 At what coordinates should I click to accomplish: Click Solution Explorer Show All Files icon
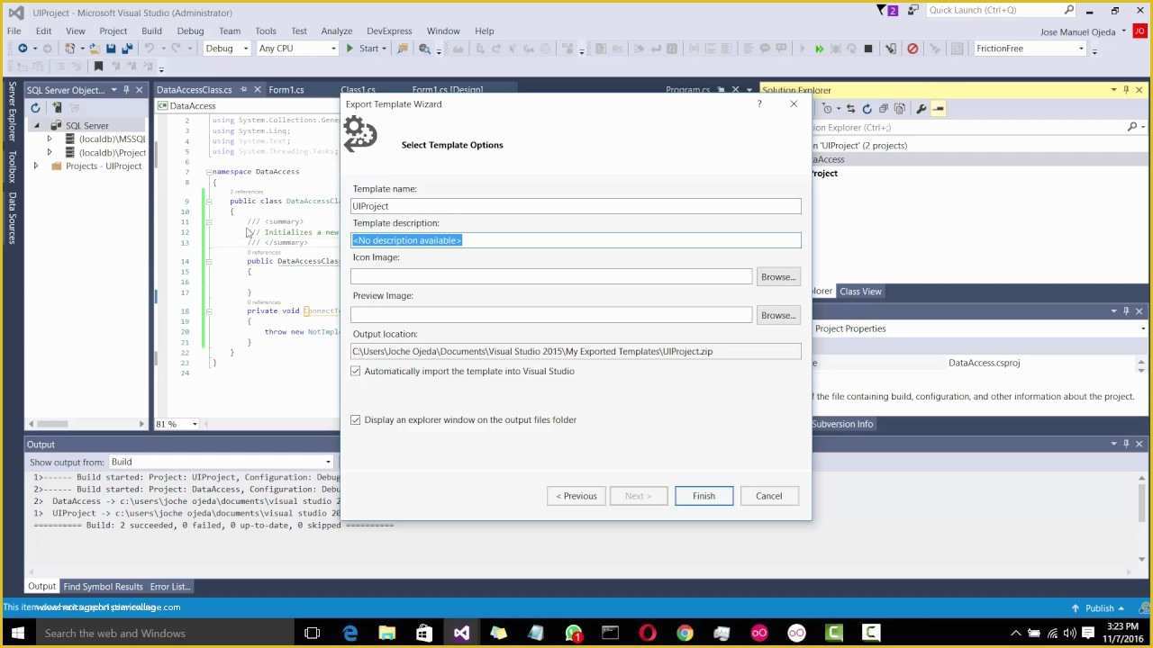coord(899,109)
